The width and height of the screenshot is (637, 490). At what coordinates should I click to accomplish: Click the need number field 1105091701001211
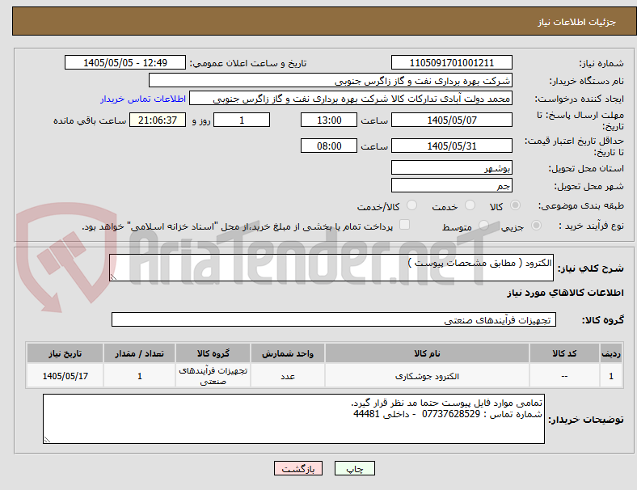pyautogui.click(x=451, y=63)
